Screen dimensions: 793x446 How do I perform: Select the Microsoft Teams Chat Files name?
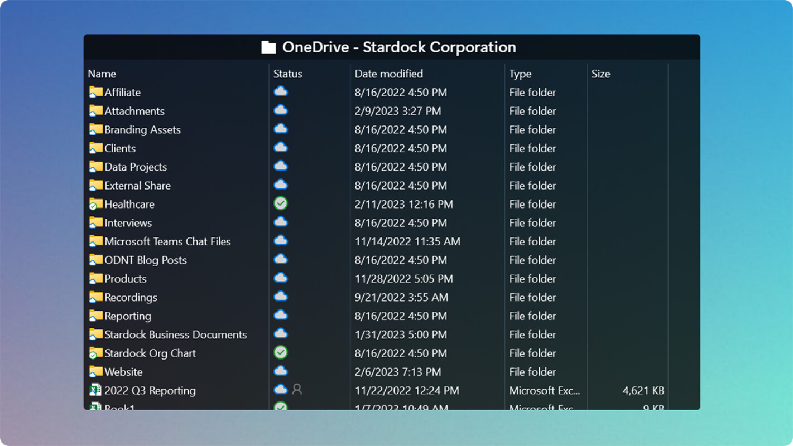point(167,241)
